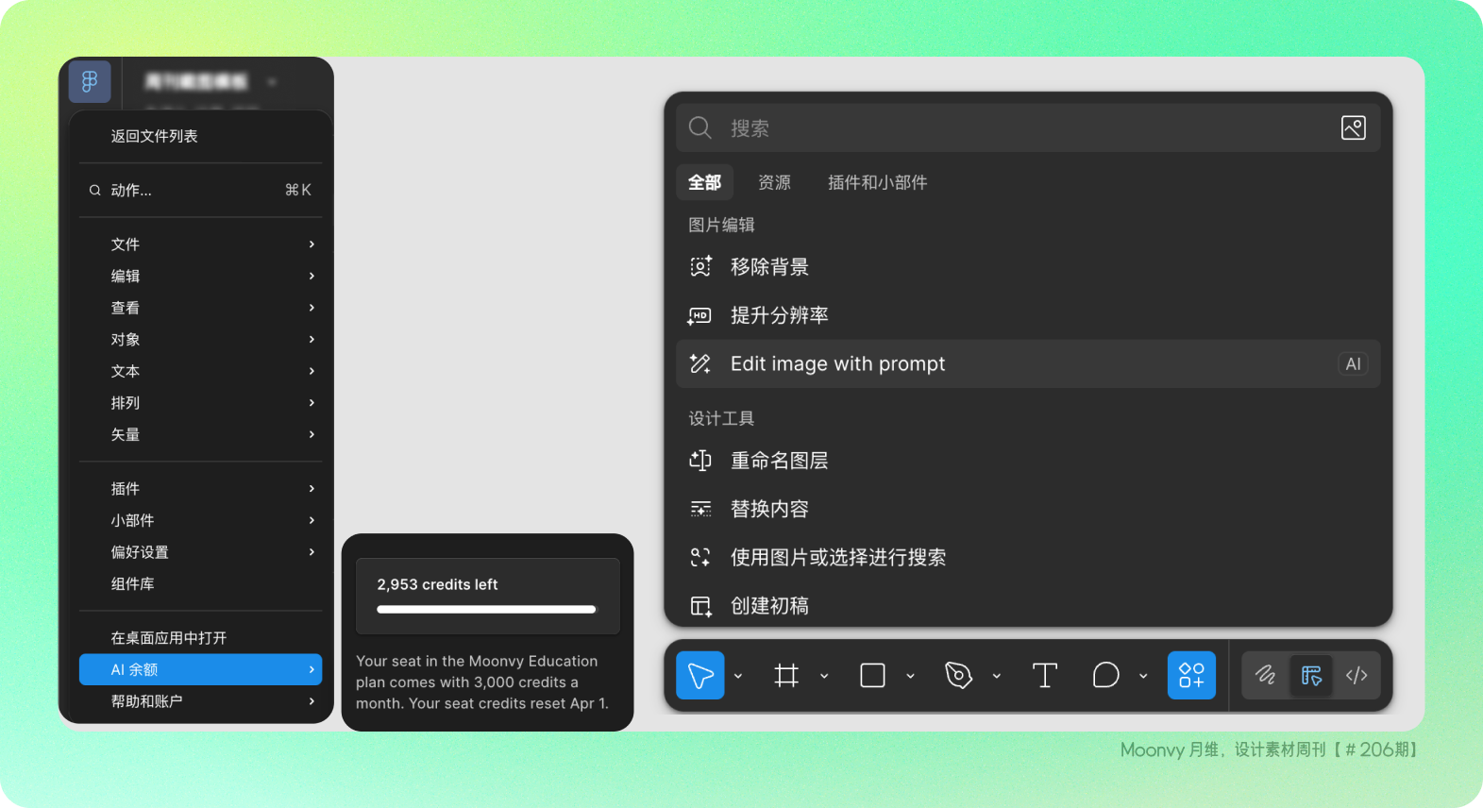The height and width of the screenshot is (808, 1483).
Task: Select the Text tool
Action: tap(1044, 676)
